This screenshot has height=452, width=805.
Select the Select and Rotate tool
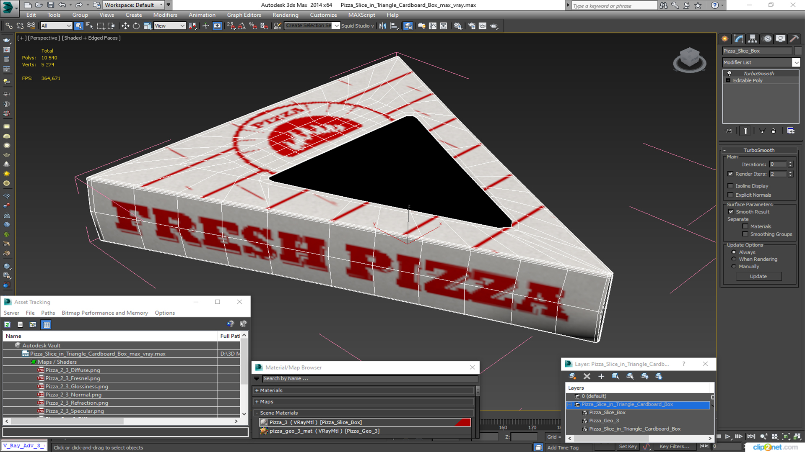(x=136, y=26)
